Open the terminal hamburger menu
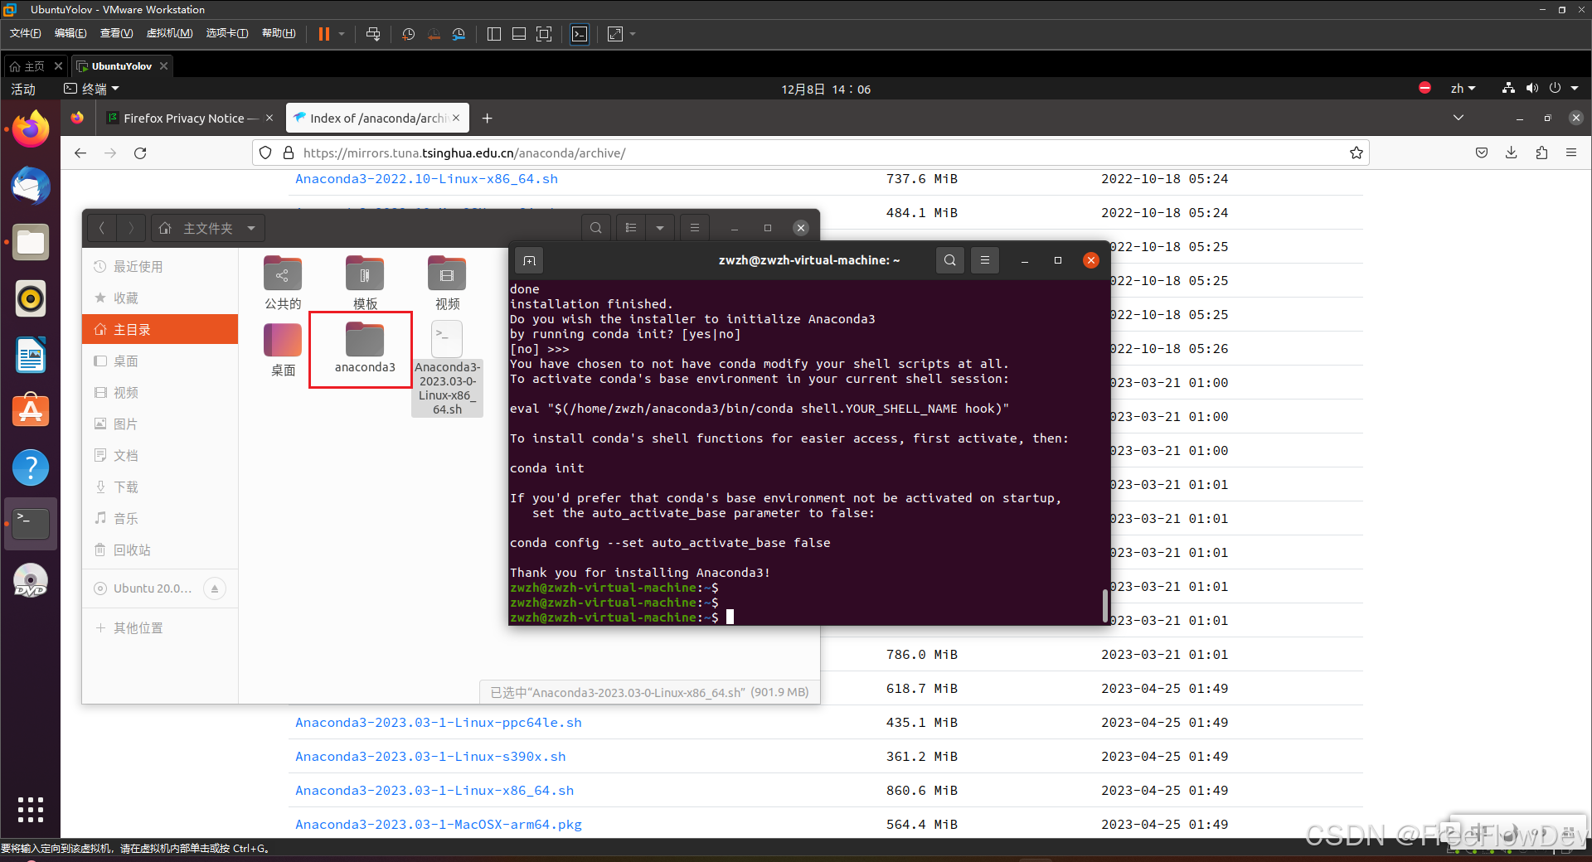The height and width of the screenshot is (862, 1592). [x=984, y=259]
